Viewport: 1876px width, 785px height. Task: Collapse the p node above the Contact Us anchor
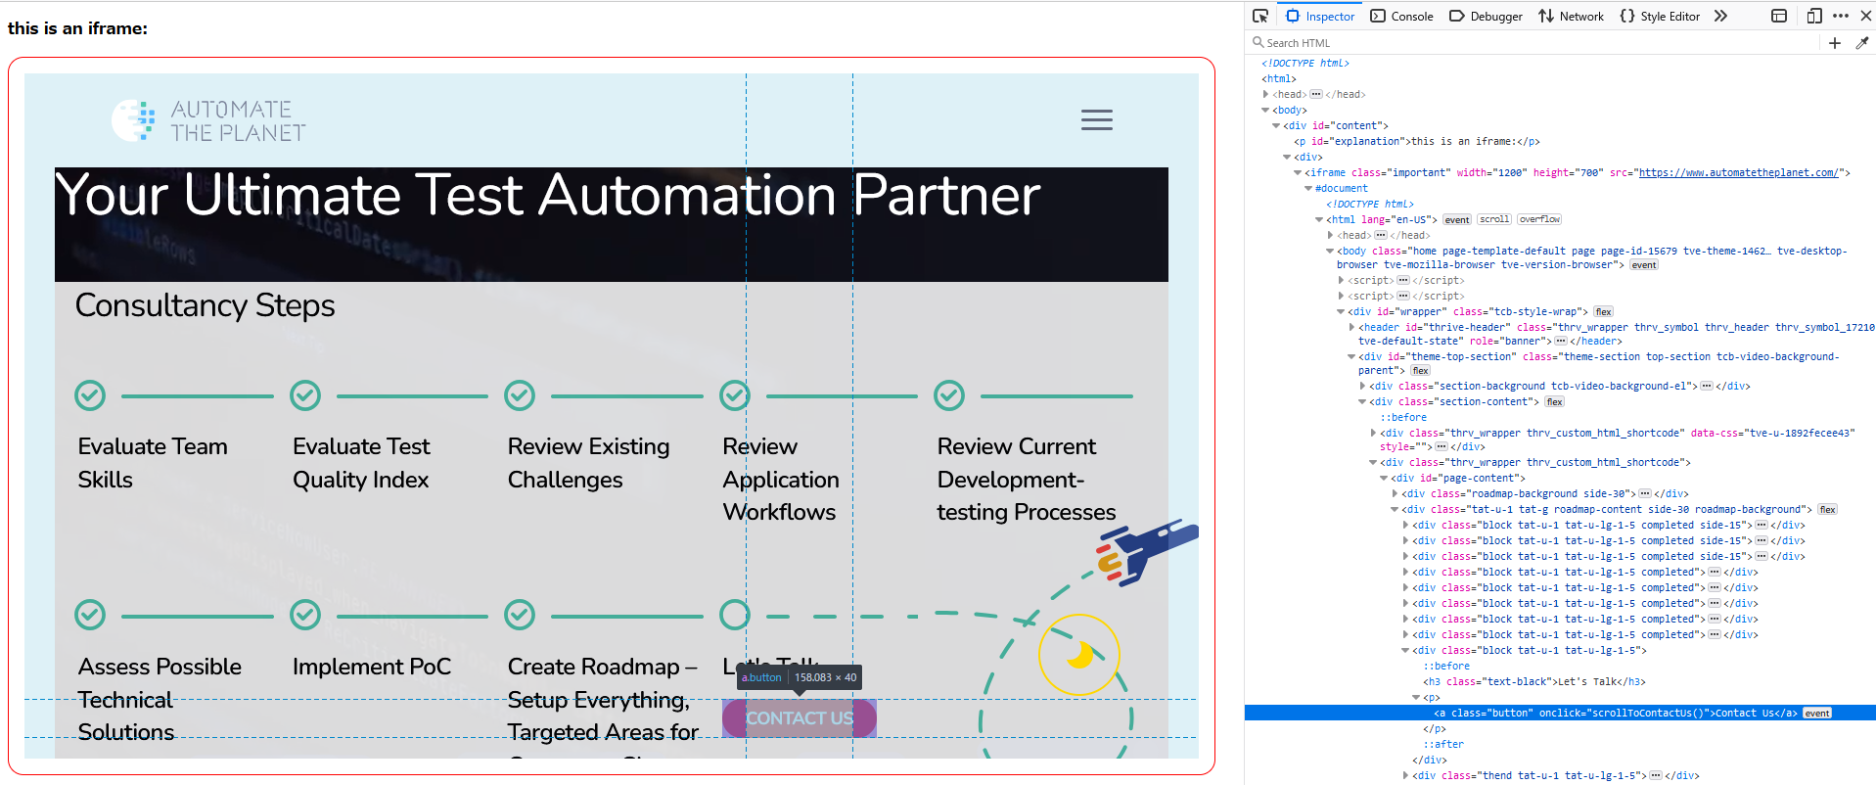pos(1416,697)
